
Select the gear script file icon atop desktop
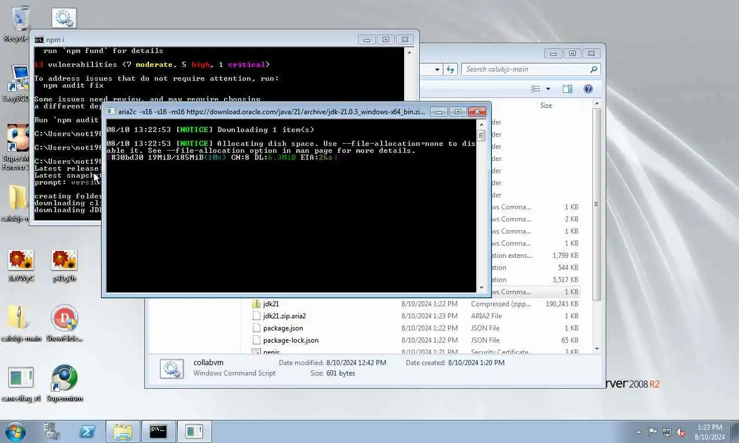coord(64,18)
